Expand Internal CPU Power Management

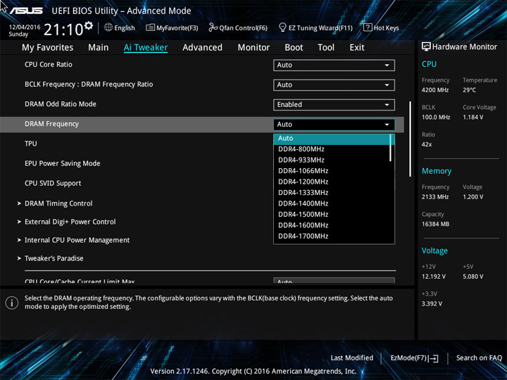pos(77,240)
